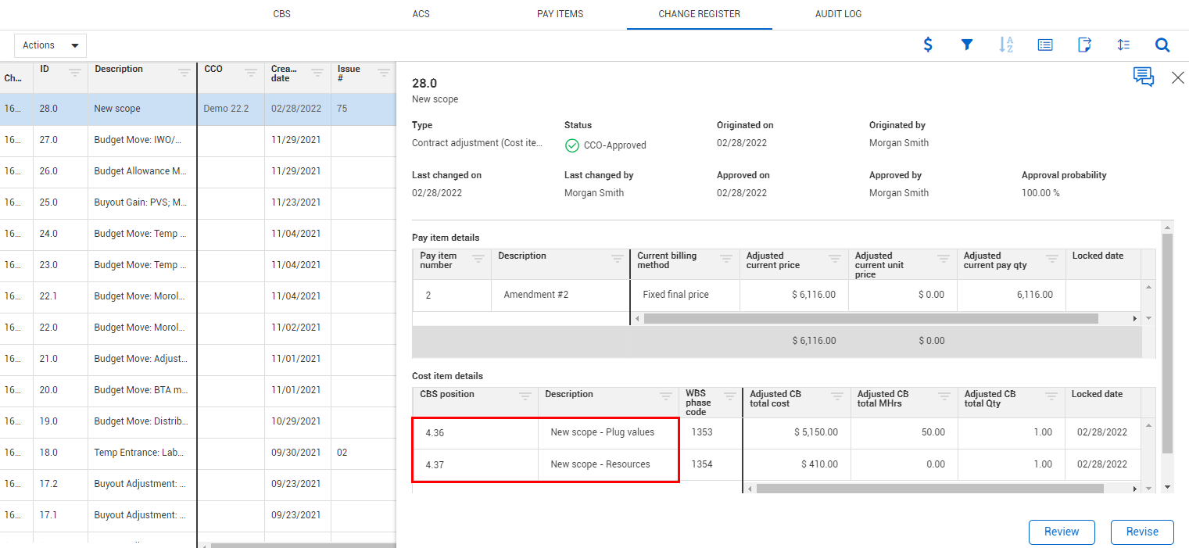
Task: Open search with the magnifier icon
Action: tap(1162, 45)
